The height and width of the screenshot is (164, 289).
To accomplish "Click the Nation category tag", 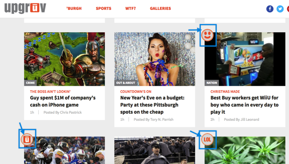I will pos(212,83).
